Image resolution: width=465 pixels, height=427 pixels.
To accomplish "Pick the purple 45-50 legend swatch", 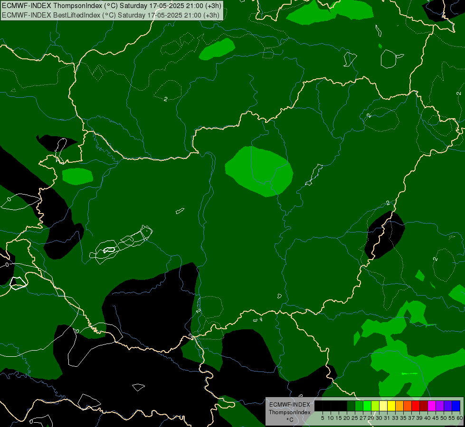I will [440, 406].
